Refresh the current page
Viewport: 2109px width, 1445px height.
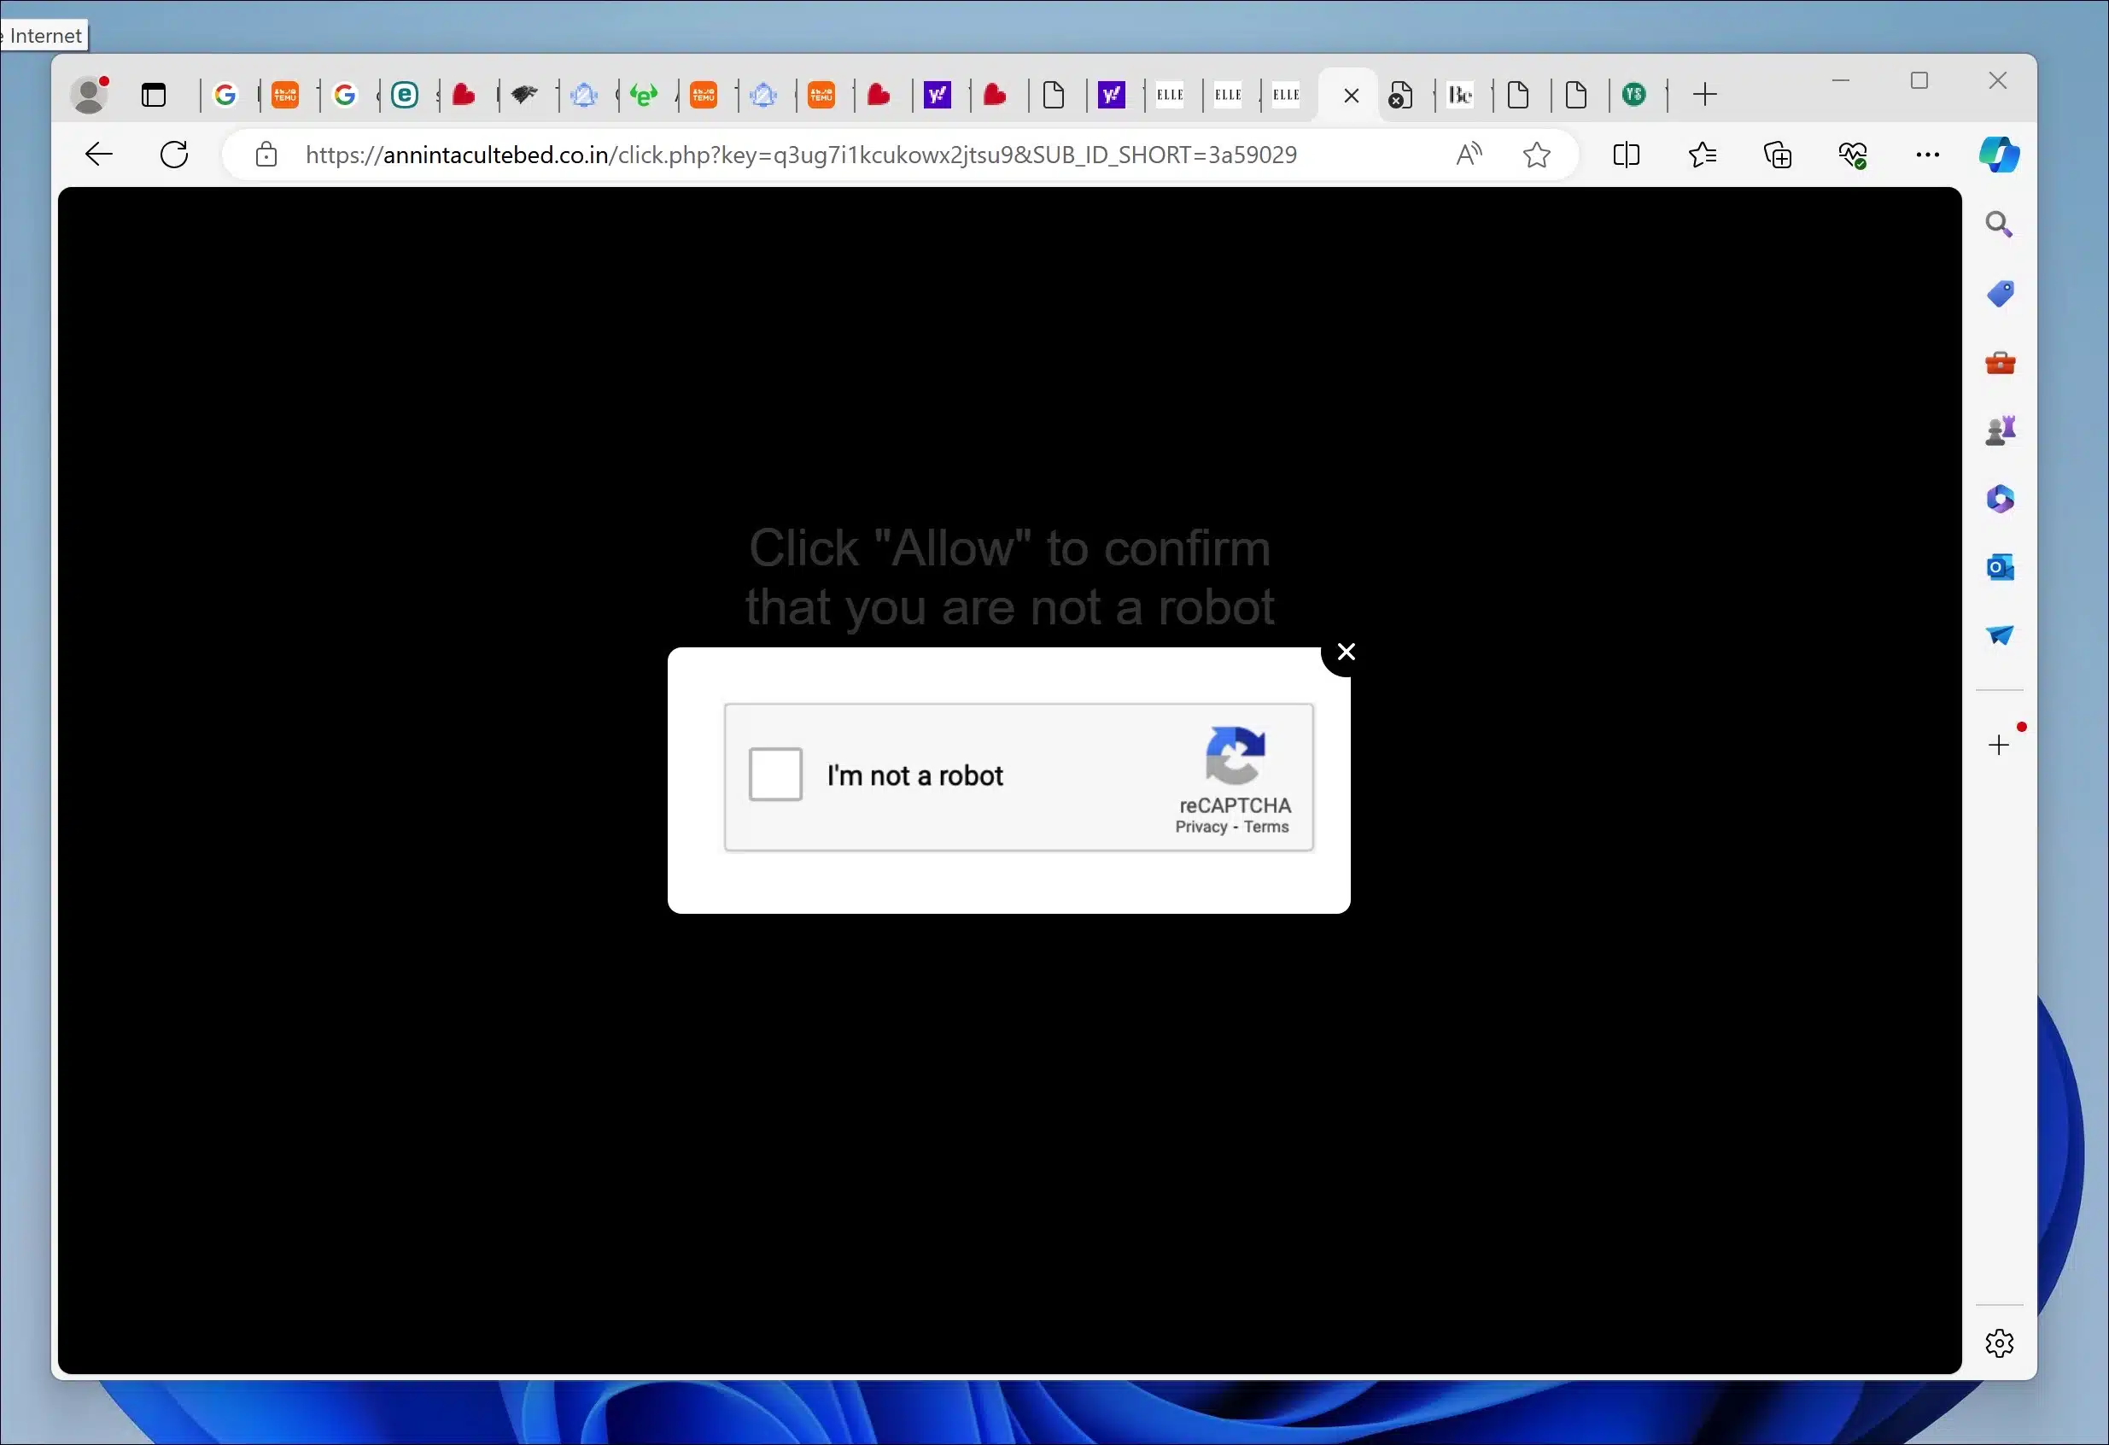(x=174, y=155)
